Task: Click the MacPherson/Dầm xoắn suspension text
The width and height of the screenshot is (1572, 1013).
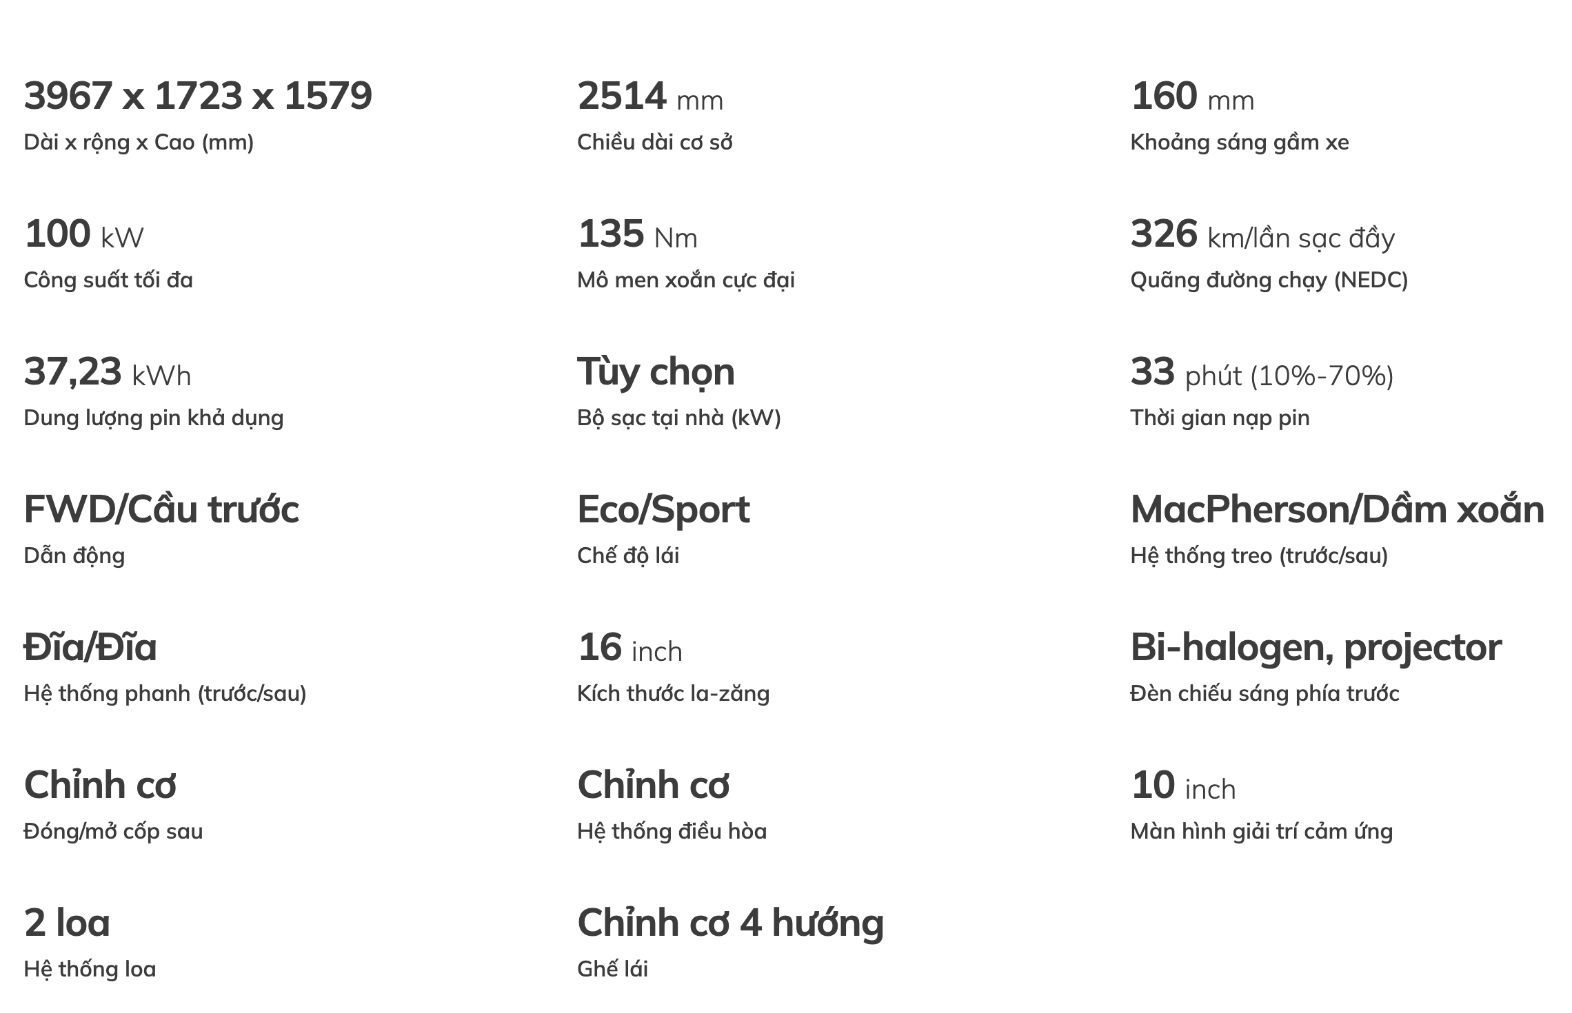Action: coord(1337,510)
